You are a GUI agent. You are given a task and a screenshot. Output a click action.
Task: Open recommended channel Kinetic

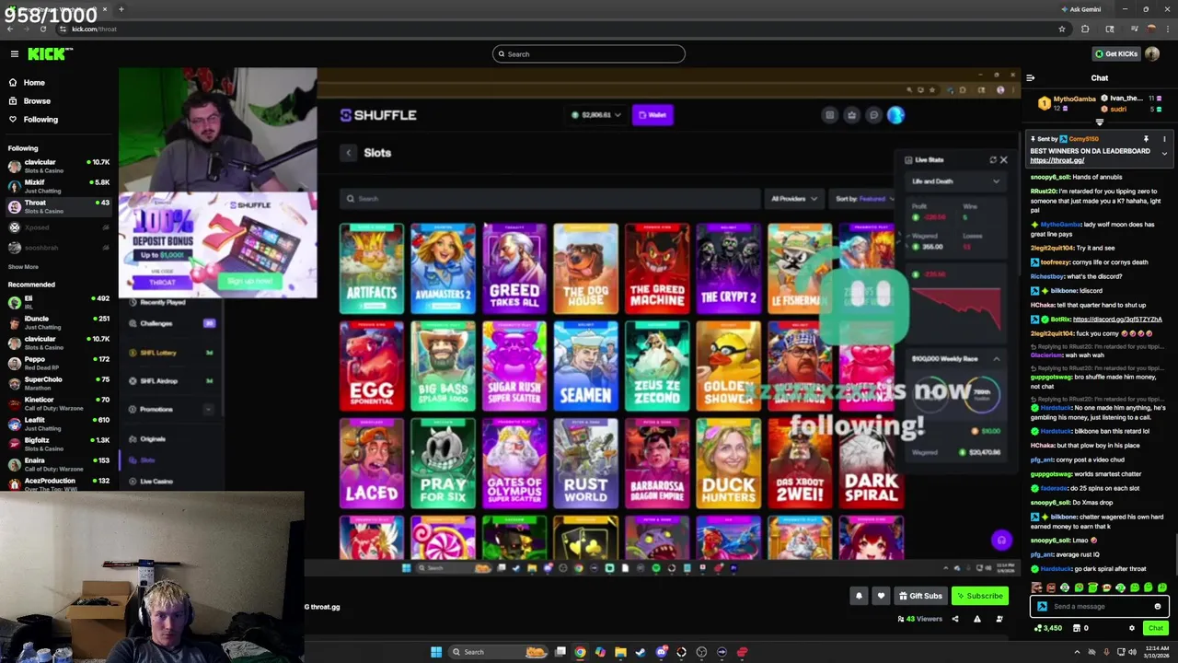pos(59,404)
